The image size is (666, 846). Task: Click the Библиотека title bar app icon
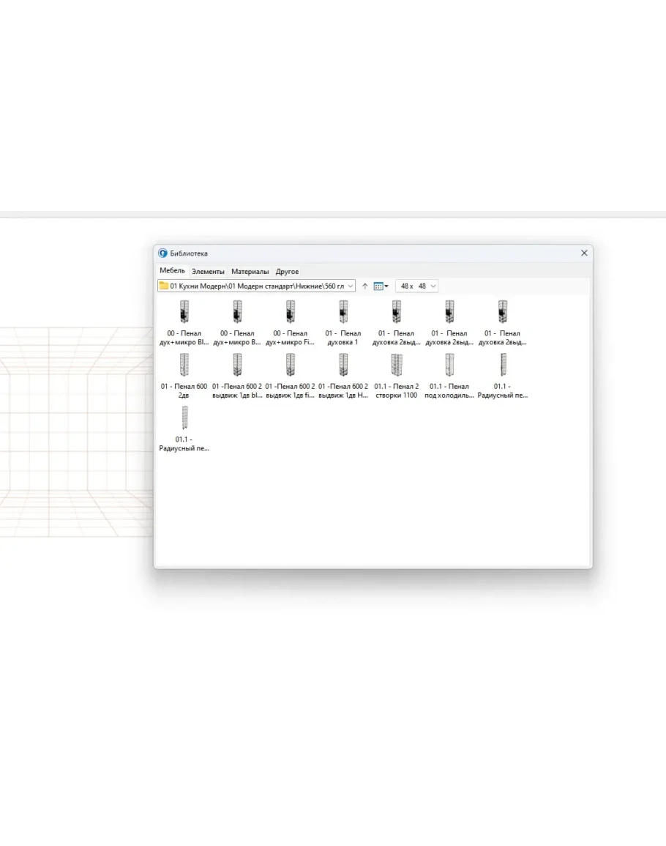tap(163, 253)
